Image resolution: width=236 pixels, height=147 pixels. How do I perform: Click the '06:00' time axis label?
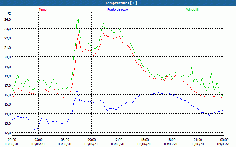[65, 140]
